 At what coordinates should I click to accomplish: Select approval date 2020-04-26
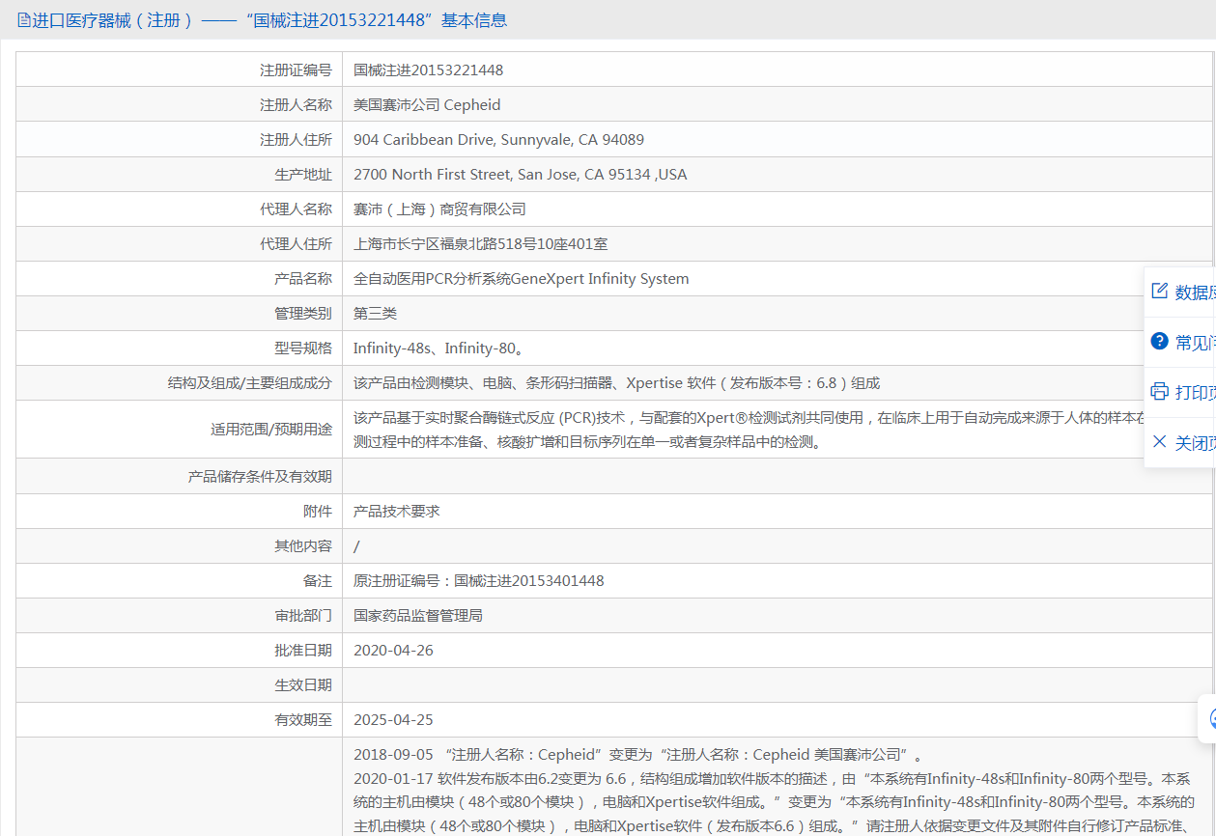pyautogui.click(x=393, y=651)
